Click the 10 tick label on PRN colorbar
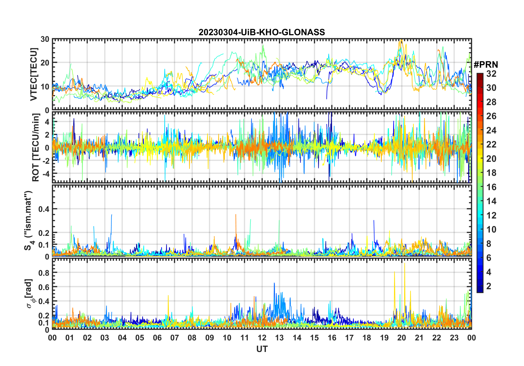 tap(491, 230)
